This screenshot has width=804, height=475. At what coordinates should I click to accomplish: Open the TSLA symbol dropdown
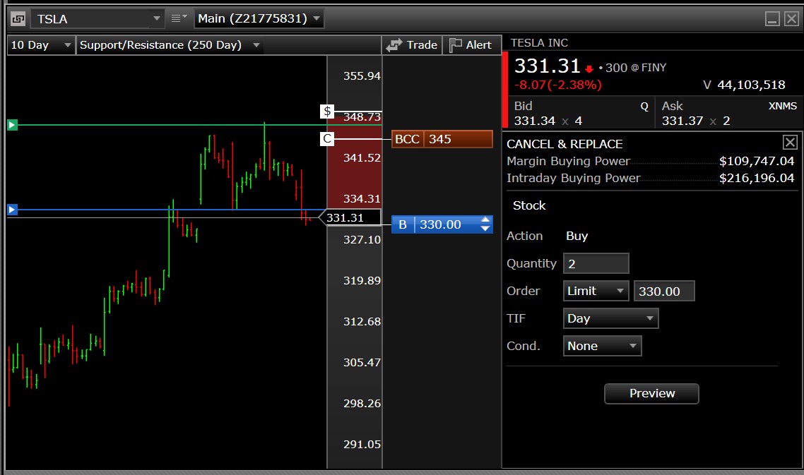[x=156, y=19]
